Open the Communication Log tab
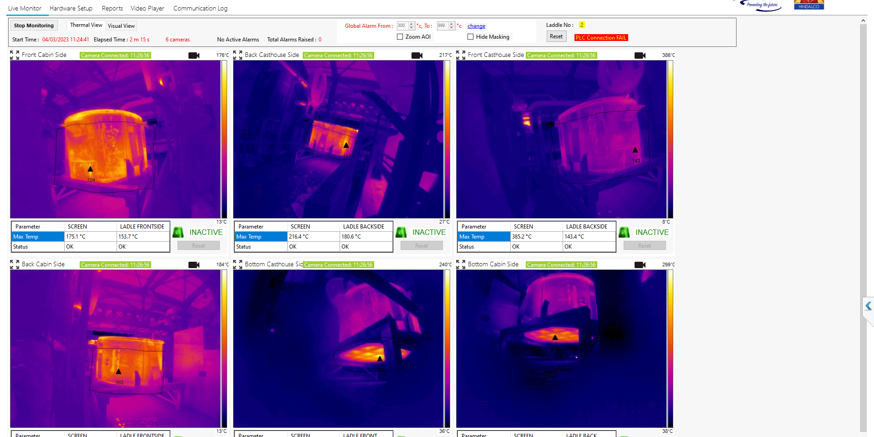The width and height of the screenshot is (874, 437). 200,8
